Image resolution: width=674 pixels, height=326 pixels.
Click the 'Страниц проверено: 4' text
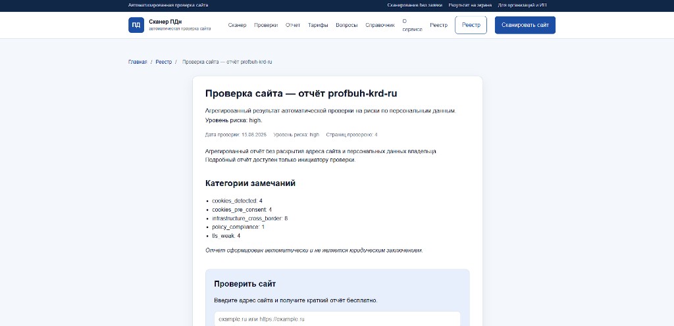(x=351, y=135)
